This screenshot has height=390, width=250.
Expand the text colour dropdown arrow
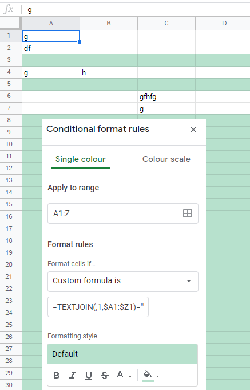(130, 376)
